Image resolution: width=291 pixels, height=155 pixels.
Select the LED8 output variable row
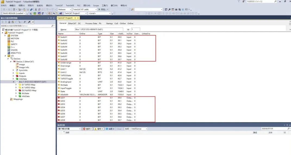click(x=106, y=120)
